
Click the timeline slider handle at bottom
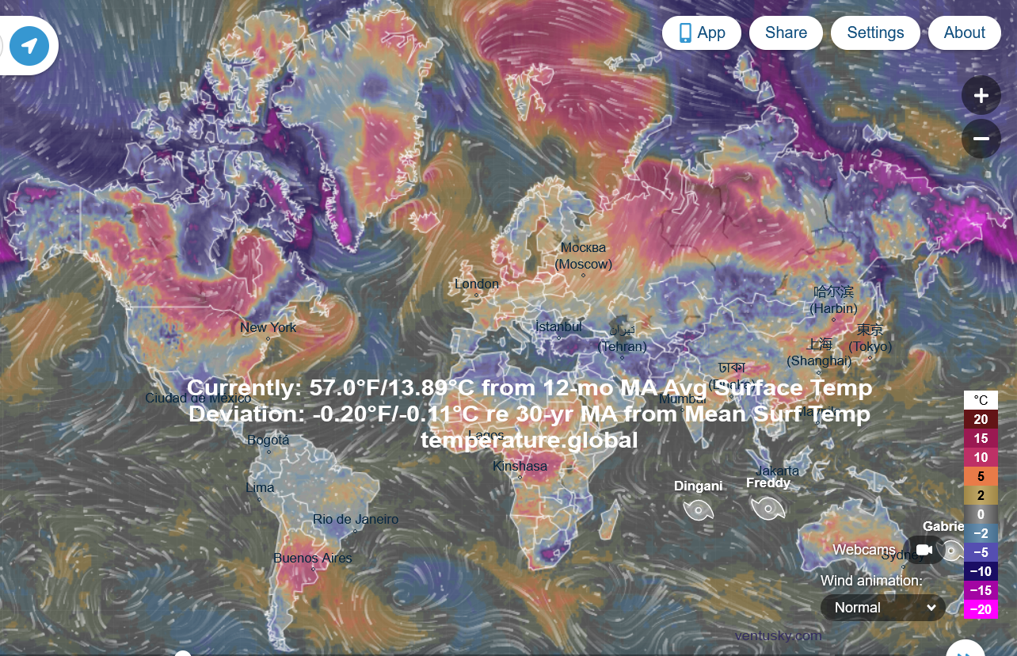[183, 654]
